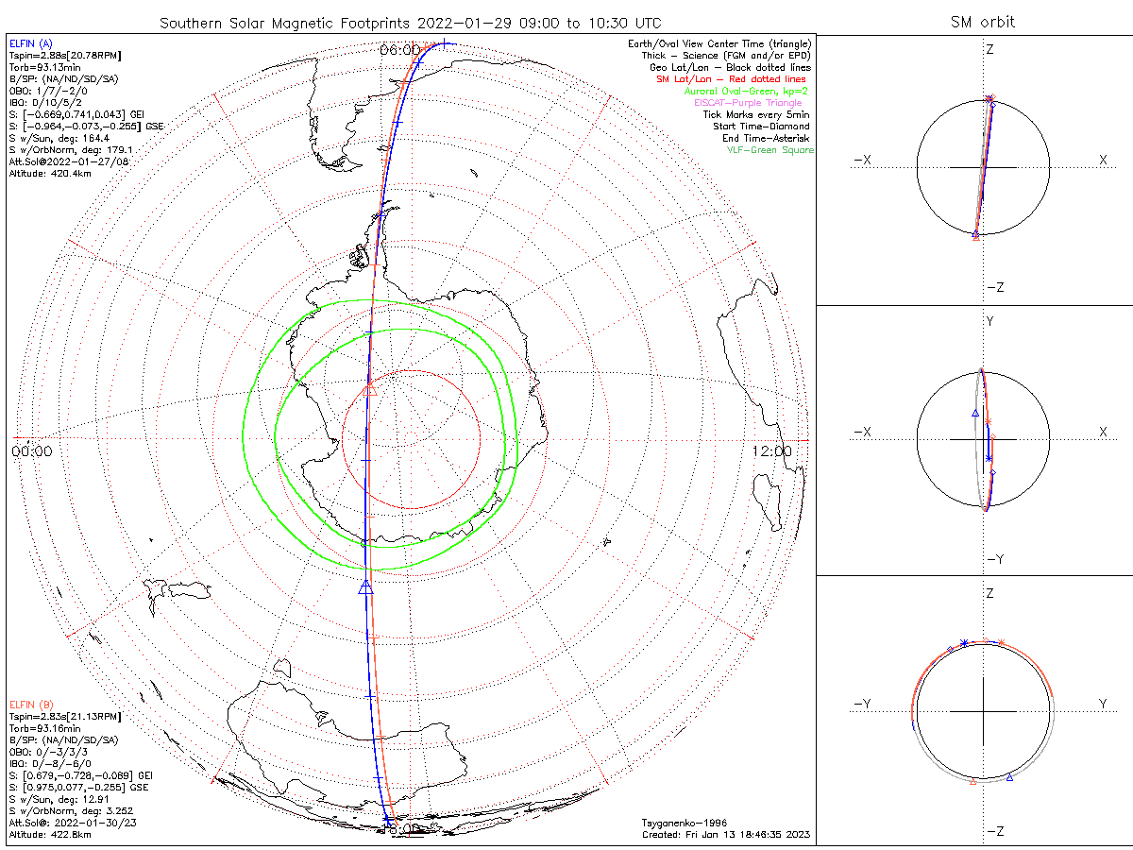Click 'S w/OrbNorm, deg: 3.252'
Viewport: 1133px width, 850px height.
(71, 810)
